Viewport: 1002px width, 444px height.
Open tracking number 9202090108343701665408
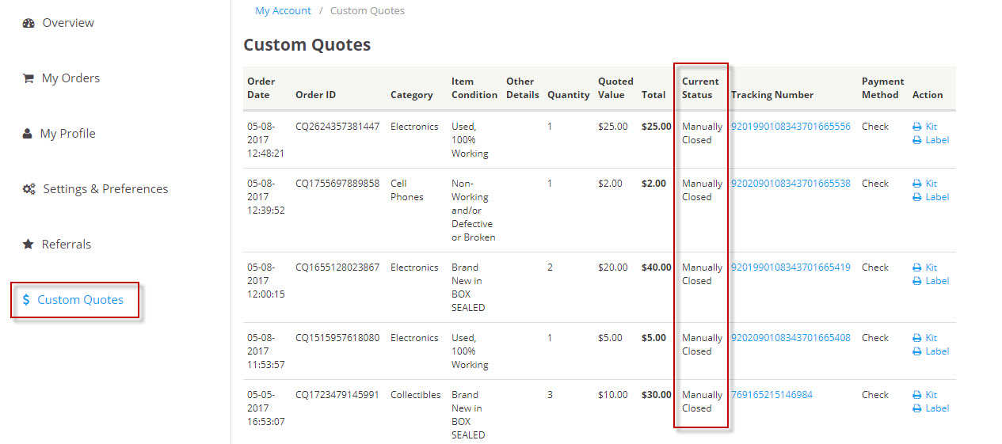(791, 338)
